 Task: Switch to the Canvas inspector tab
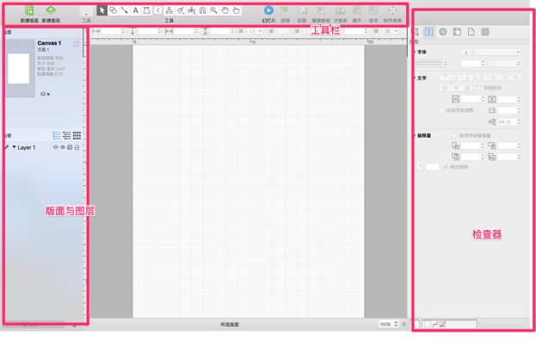tap(457, 32)
